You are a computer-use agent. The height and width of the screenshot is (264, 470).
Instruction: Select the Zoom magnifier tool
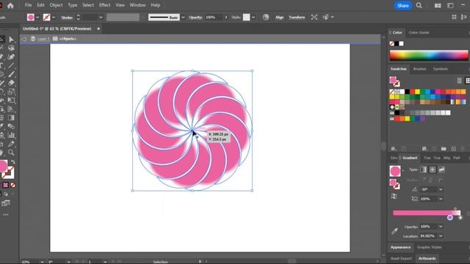point(12,153)
